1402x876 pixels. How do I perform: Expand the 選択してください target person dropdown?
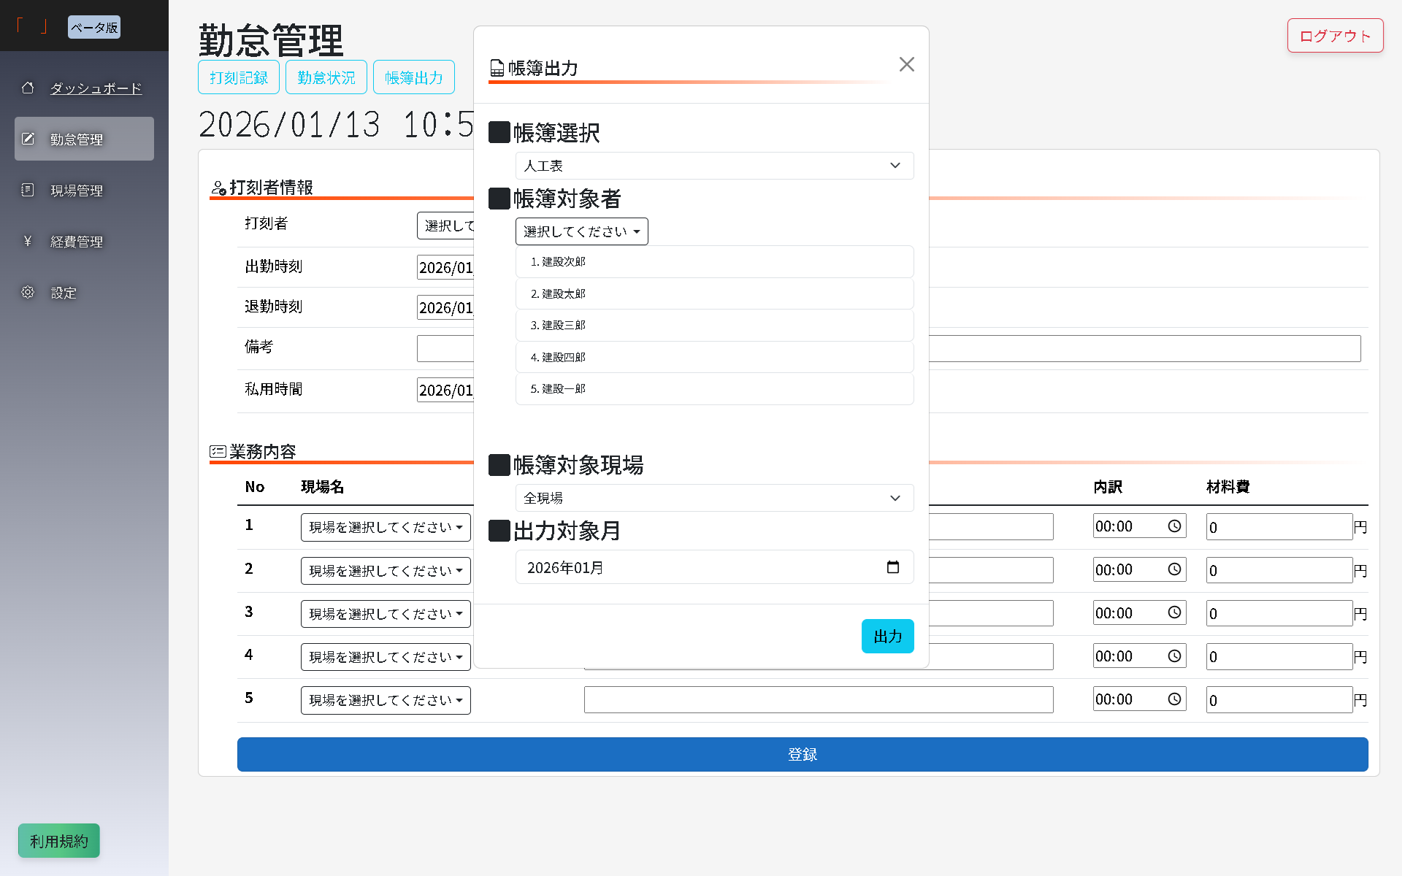[581, 231]
